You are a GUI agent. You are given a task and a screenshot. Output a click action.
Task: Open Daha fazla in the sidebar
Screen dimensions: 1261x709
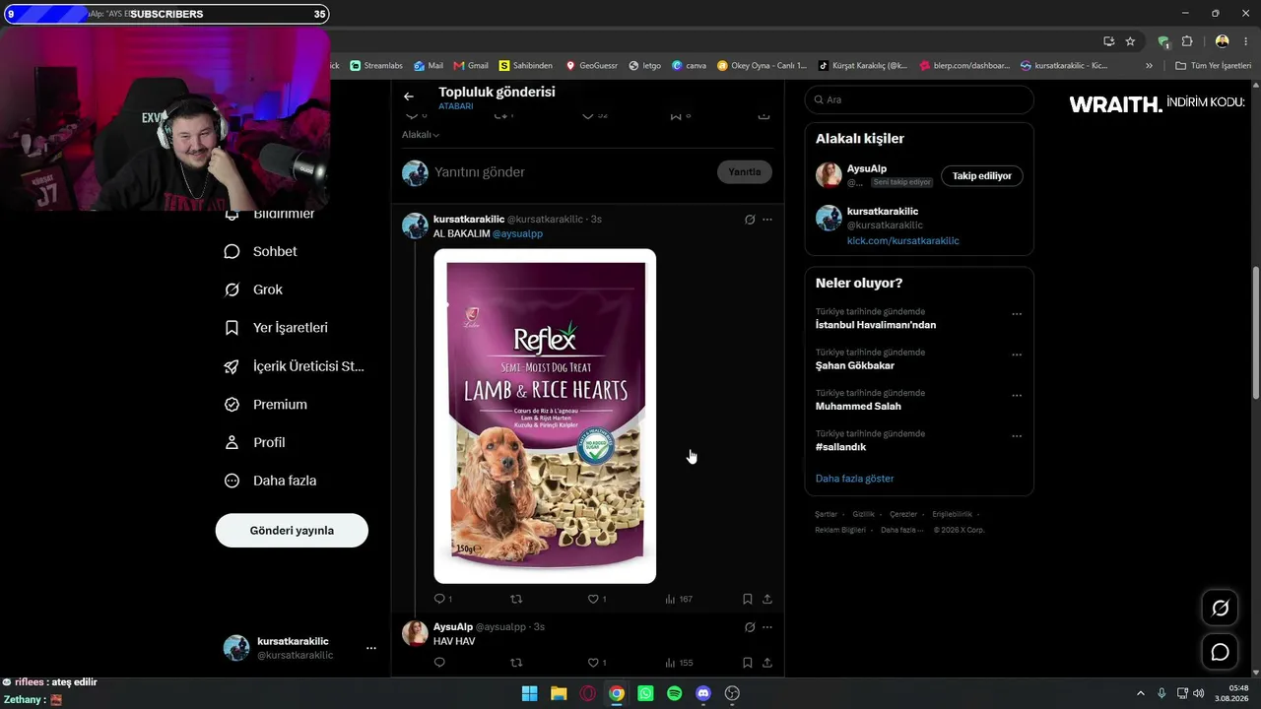[x=271, y=481]
